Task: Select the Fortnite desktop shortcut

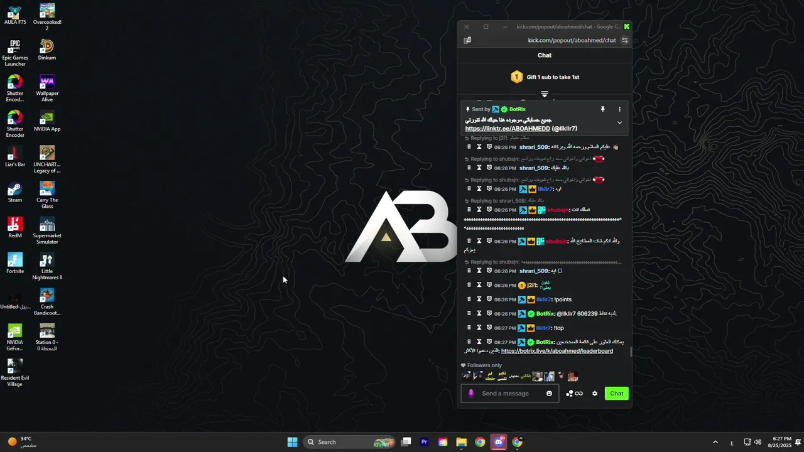Action: click(x=15, y=264)
